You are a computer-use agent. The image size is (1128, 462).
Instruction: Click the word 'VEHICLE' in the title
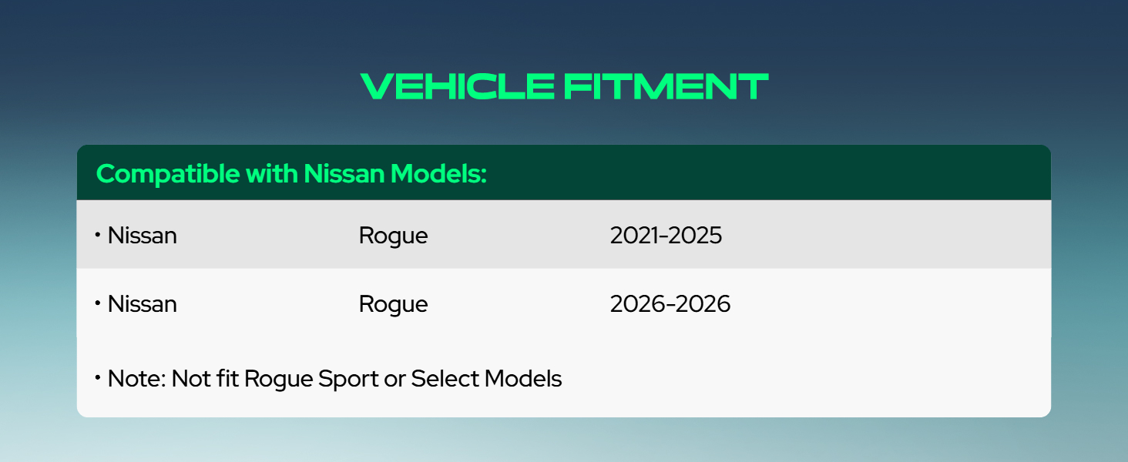(458, 87)
